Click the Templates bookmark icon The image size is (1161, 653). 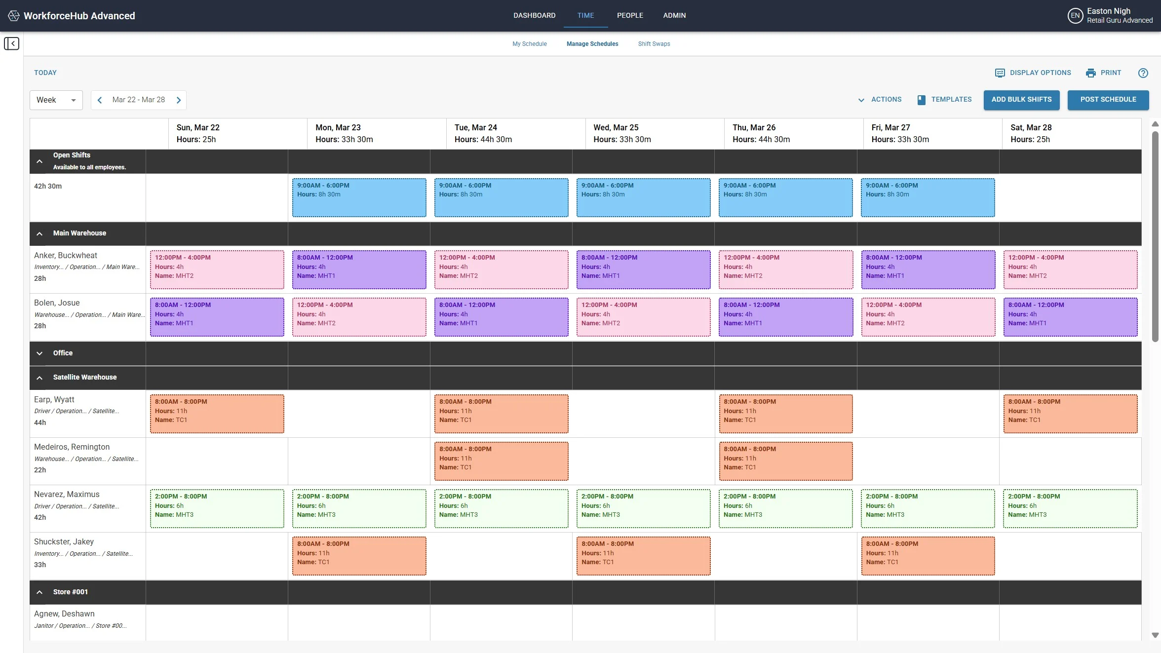[x=921, y=100]
